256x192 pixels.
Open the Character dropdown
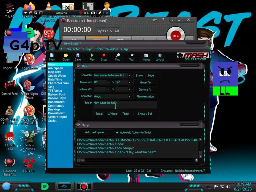(x=129, y=75)
